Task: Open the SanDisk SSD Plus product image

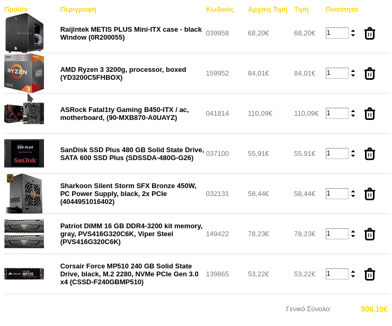Action: pos(24,153)
